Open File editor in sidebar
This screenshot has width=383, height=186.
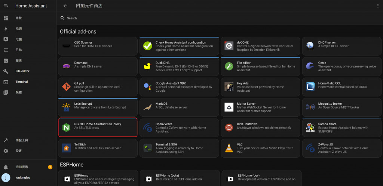coord(28,71)
